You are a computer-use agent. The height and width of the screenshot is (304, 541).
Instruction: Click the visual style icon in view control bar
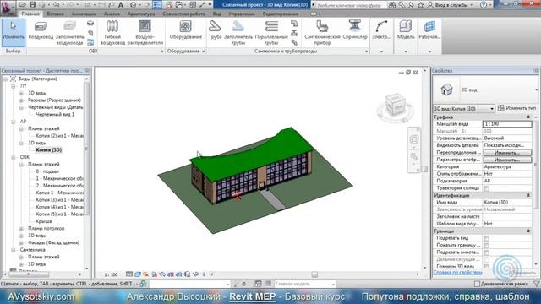coord(137,274)
